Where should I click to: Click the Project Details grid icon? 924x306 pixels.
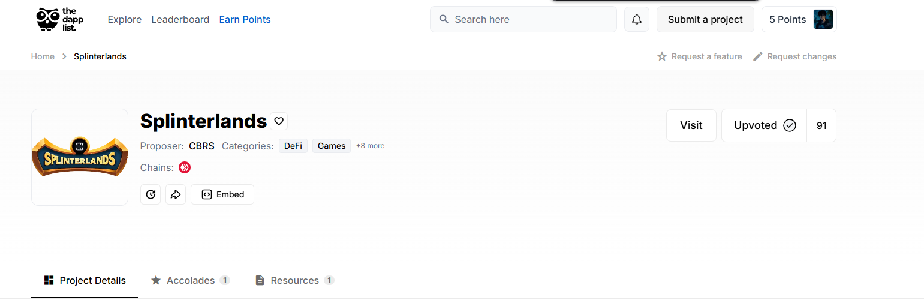49,280
